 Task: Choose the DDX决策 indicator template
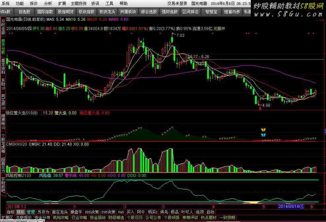coord(92,212)
